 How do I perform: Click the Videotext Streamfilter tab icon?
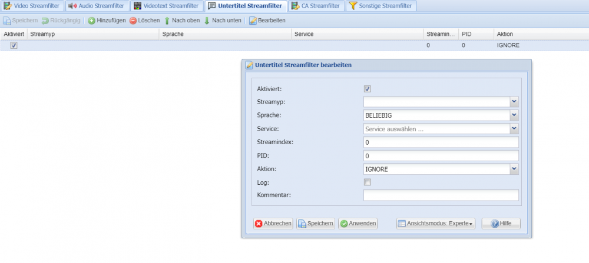click(138, 6)
